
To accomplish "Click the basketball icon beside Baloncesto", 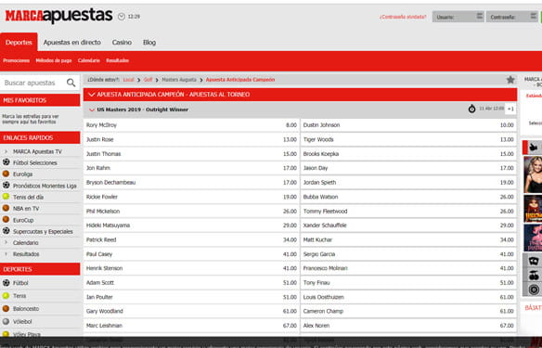I will click(x=6, y=308).
